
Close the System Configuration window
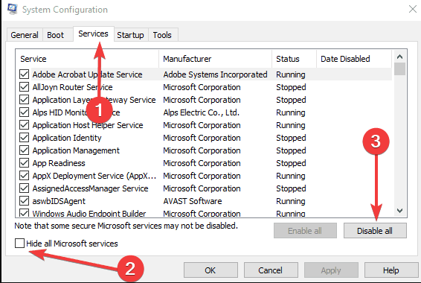pyautogui.click(x=413, y=9)
